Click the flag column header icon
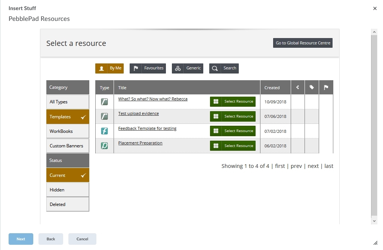This screenshot has height=250, width=383. point(326,87)
